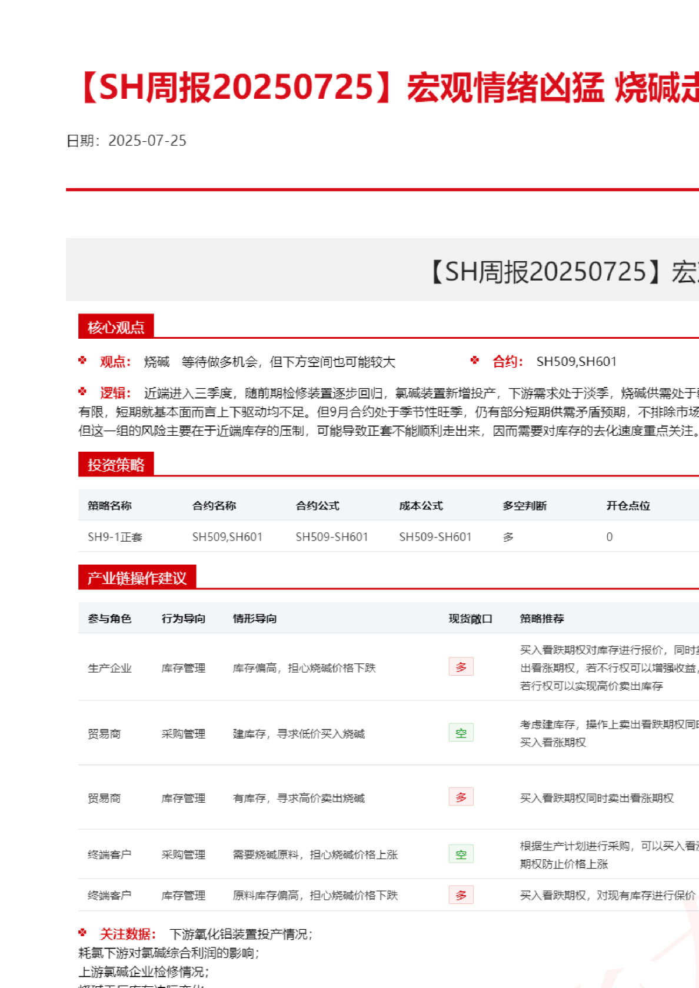Click the date text 2025-07-25
Screen dimensions: 699x988
147,141
